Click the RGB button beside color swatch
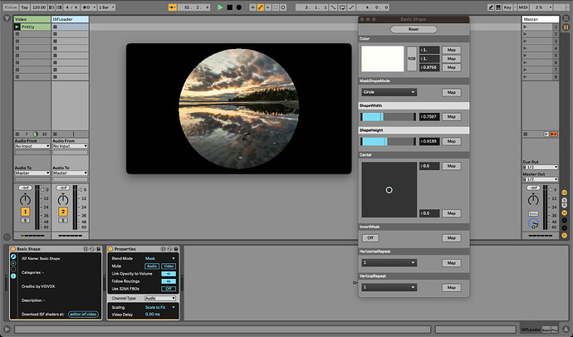573x337 pixels. point(411,58)
